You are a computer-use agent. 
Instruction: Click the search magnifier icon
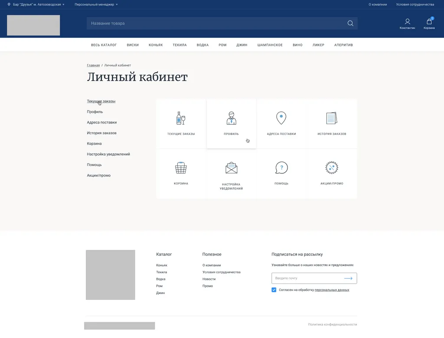point(350,23)
